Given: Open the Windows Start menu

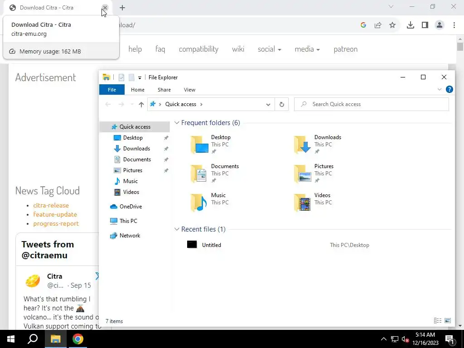Looking at the screenshot, I should click(11, 339).
